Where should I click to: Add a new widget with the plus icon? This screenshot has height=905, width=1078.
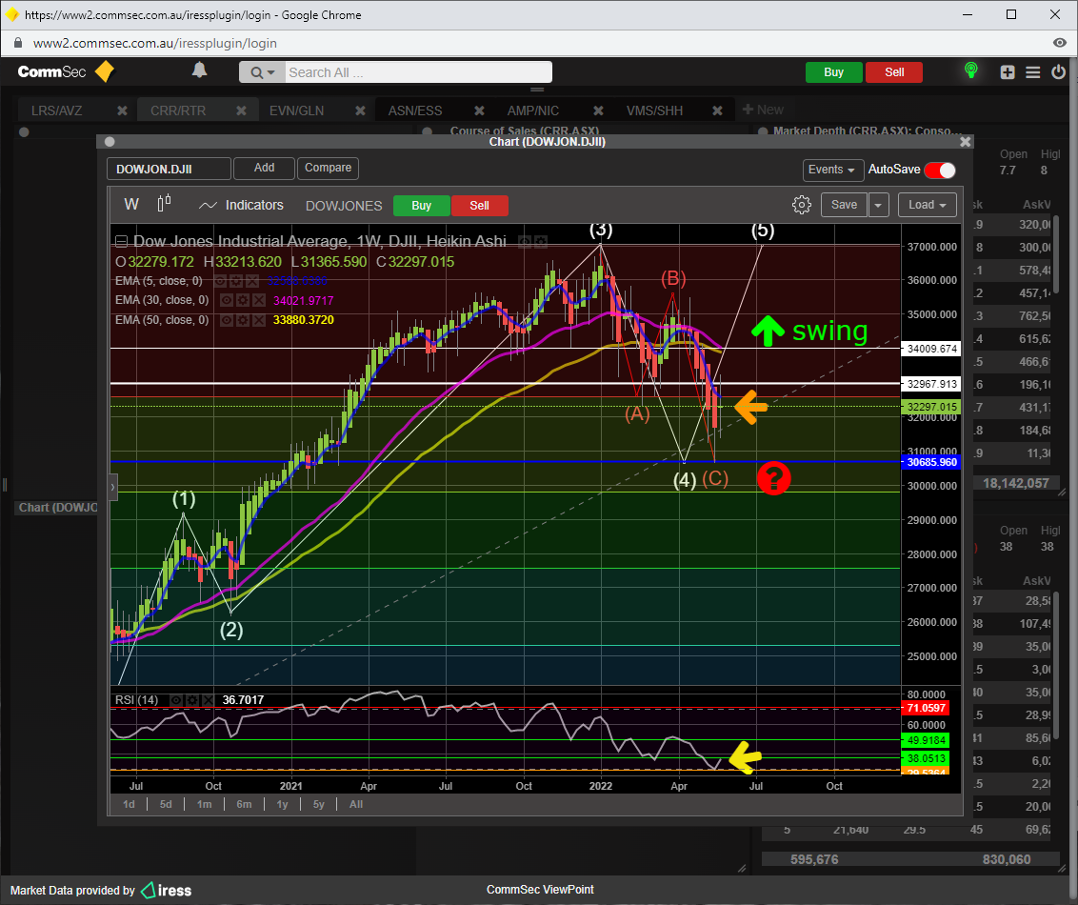pos(1008,72)
